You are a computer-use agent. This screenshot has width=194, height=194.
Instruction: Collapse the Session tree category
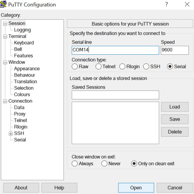(x=5, y=24)
